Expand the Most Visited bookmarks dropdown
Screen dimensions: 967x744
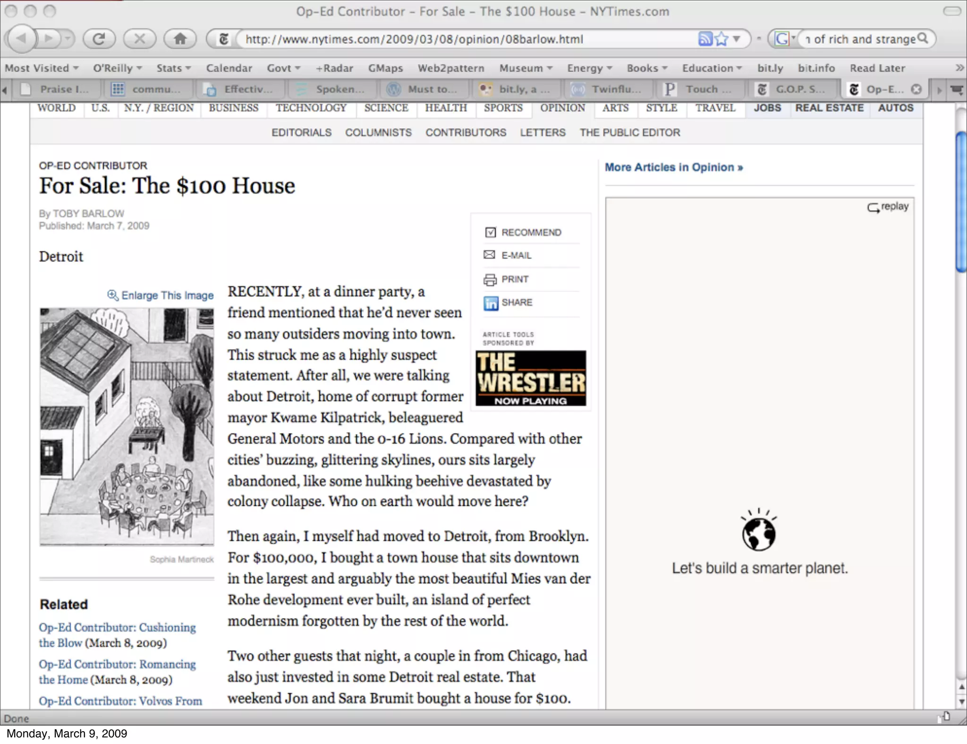tap(42, 68)
